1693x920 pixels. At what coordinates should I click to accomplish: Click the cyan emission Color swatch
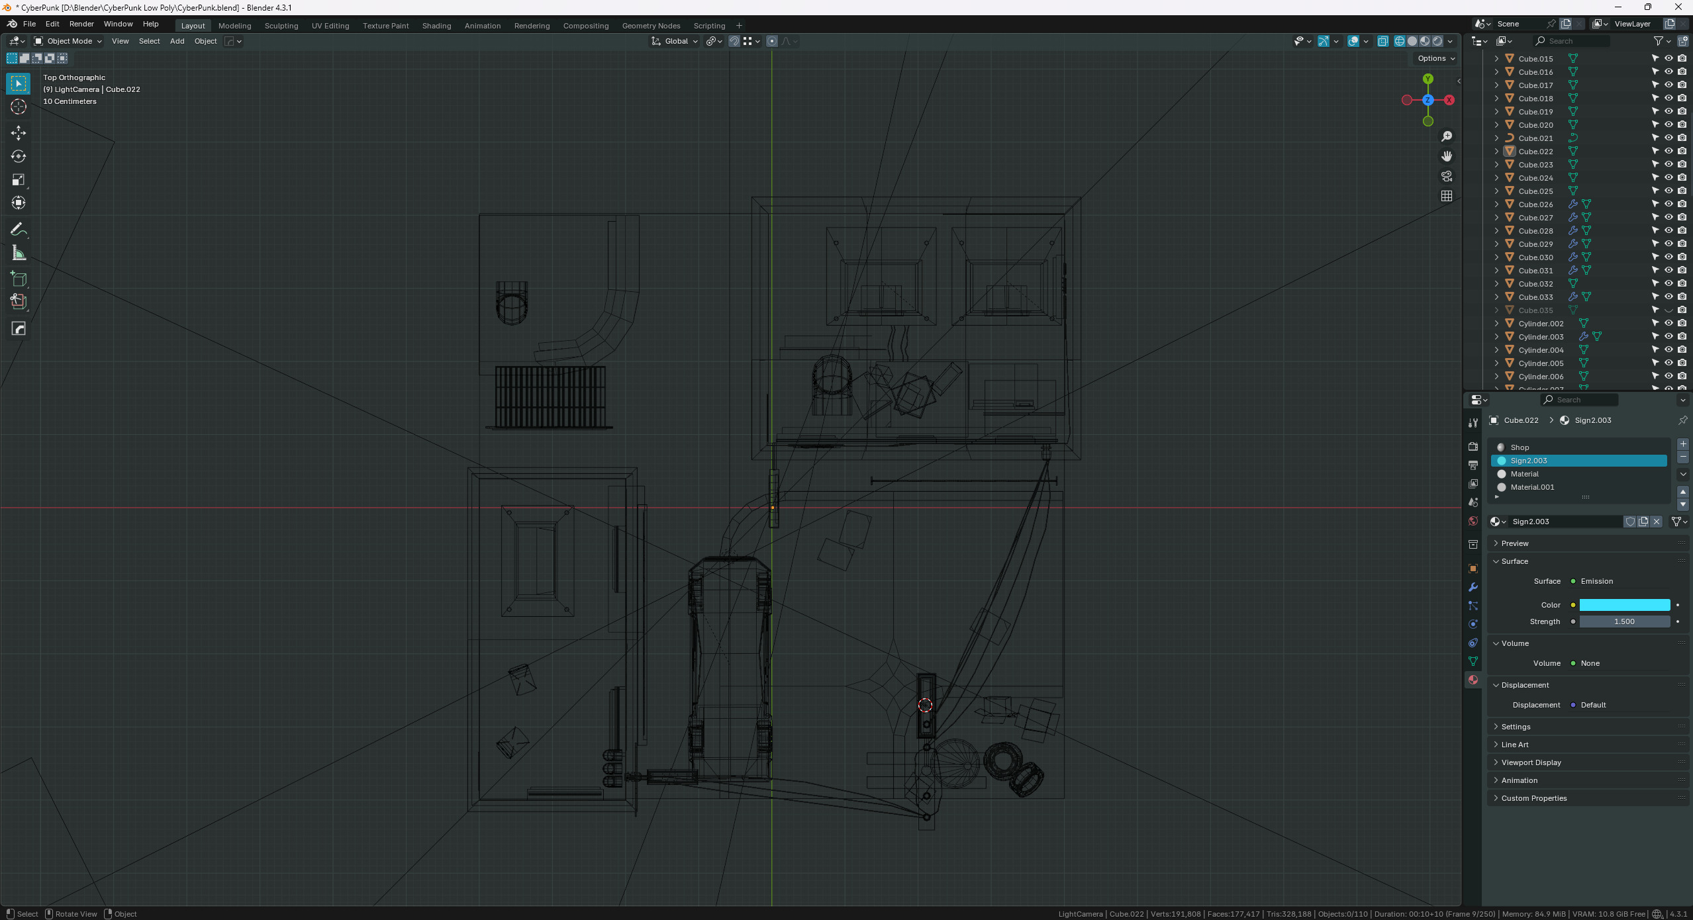(1624, 605)
